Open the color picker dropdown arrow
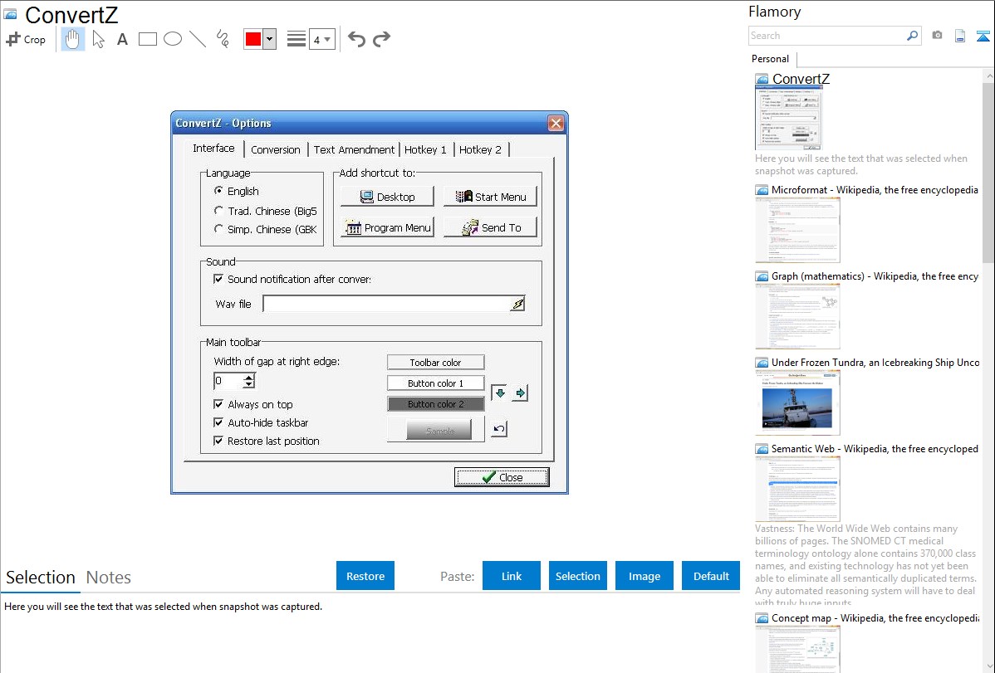995x673 pixels. (x=269, y=39)
